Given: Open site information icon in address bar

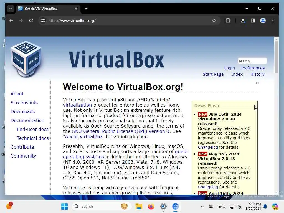Looking at the screenshot, I should [x=43, y=21].
